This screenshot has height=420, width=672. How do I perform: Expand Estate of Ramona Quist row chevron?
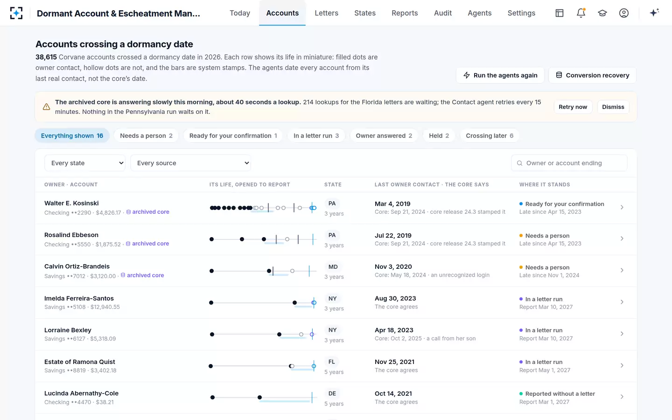pyautogui.click(x=622, y=365)
